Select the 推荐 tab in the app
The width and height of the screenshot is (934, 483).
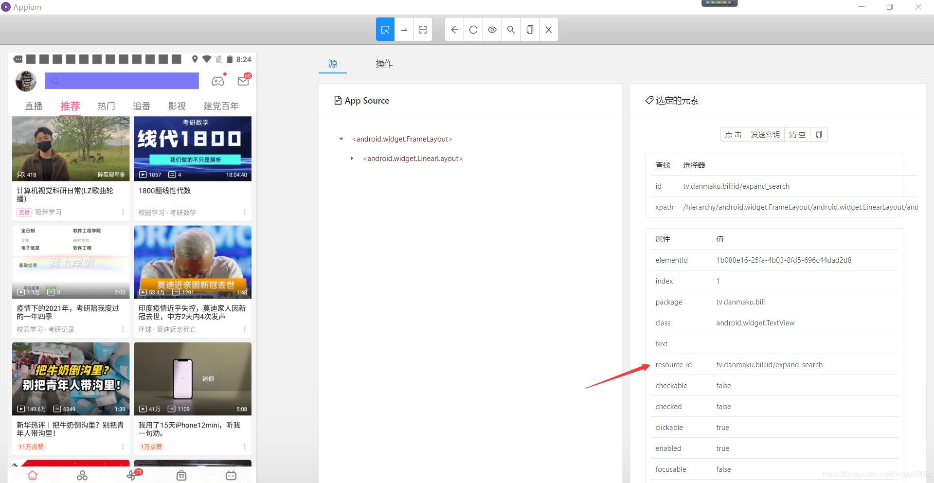pyautogui.click(x=70, y=106)
